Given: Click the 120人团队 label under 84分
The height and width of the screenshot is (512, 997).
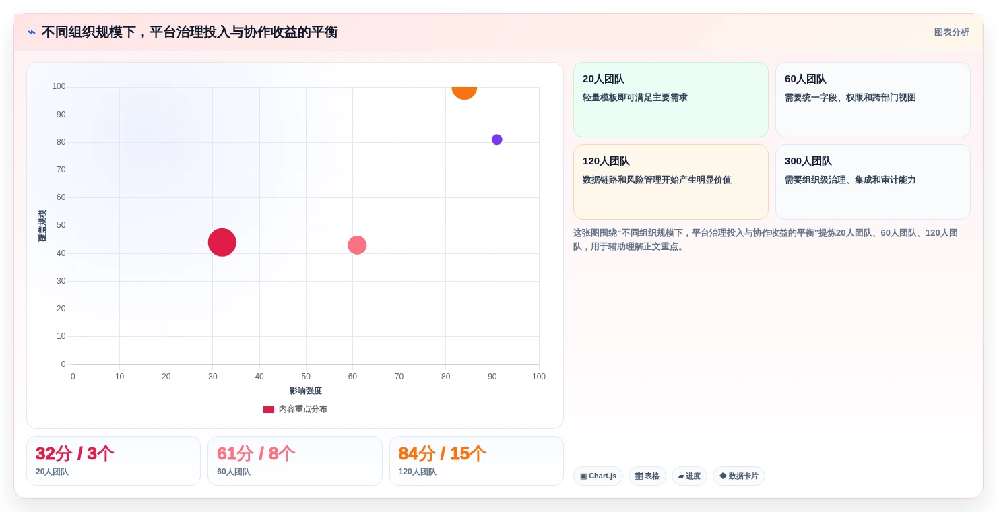Looking at the screenshot, I should (418, 472).
